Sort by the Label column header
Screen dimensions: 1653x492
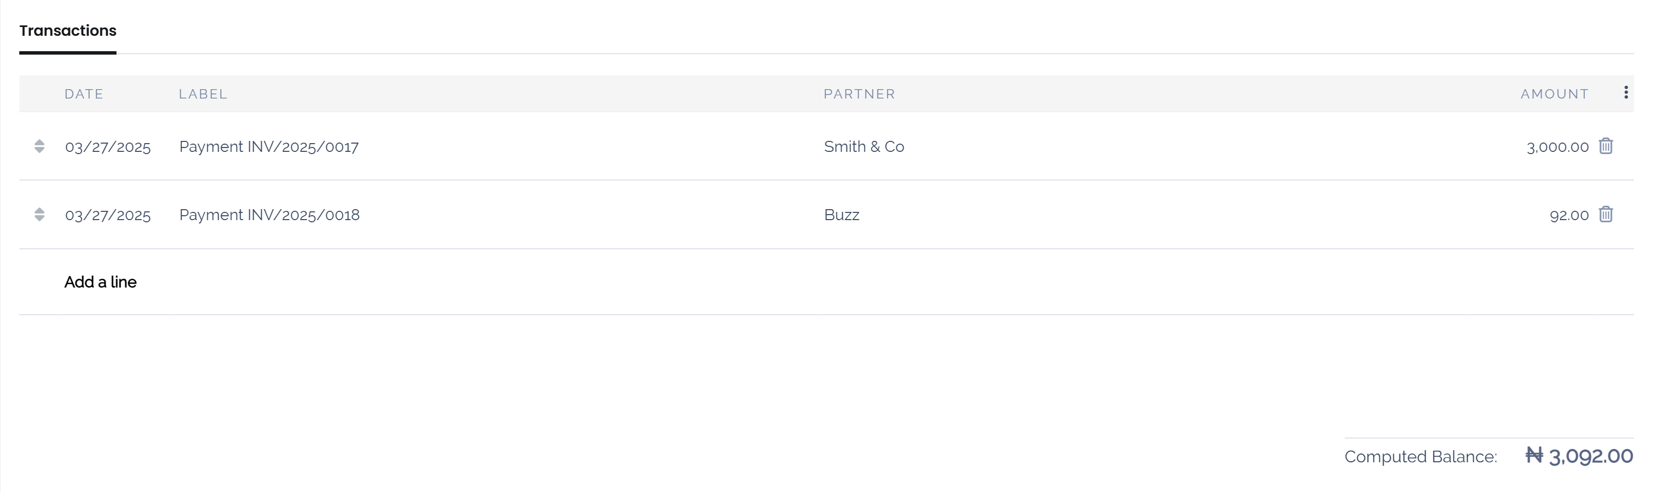(x=203, y=94)
